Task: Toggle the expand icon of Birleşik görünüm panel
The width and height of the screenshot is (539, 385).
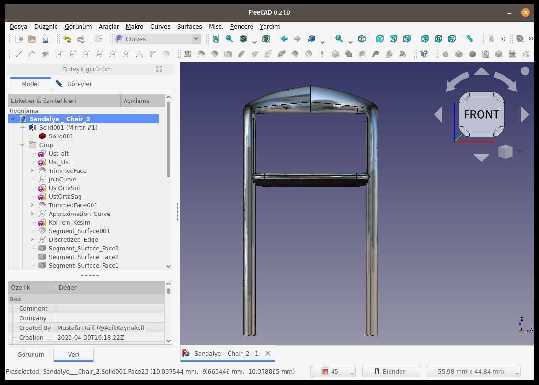Action: pyautogui.click(x=159, y=69)
